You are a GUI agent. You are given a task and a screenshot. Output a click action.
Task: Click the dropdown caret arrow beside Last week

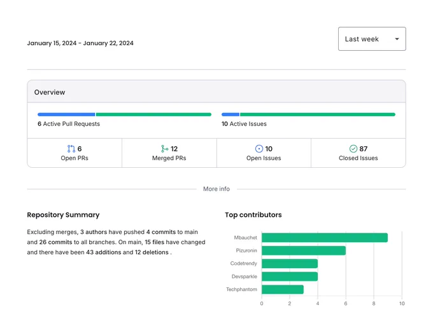397,39
